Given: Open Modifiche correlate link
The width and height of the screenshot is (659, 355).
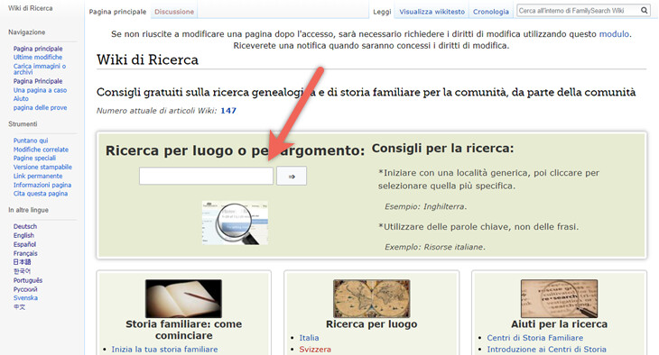Looking at the screenshot, I should (41, 150).
